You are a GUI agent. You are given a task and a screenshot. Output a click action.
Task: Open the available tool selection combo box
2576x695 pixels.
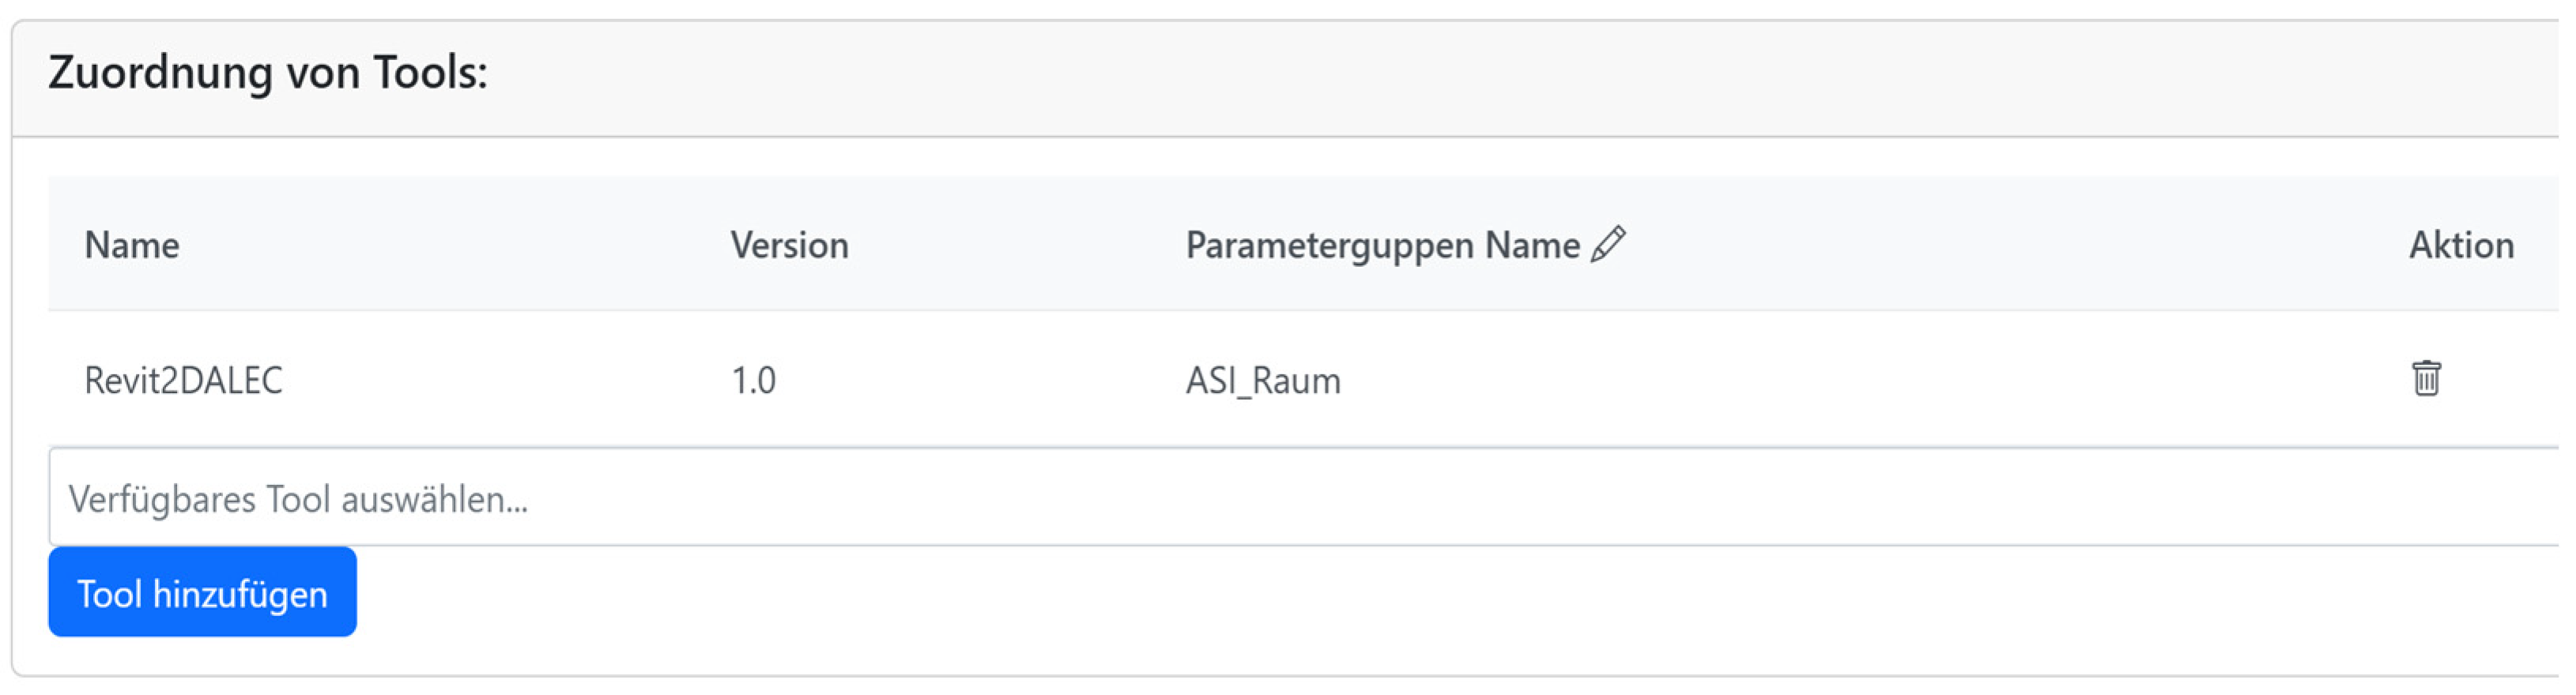tap(1304, 496)
